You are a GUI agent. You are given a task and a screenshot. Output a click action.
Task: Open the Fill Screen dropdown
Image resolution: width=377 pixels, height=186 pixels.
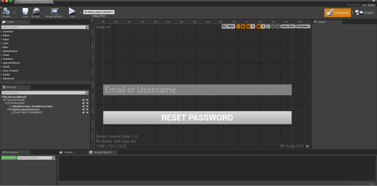click(303, 26)
